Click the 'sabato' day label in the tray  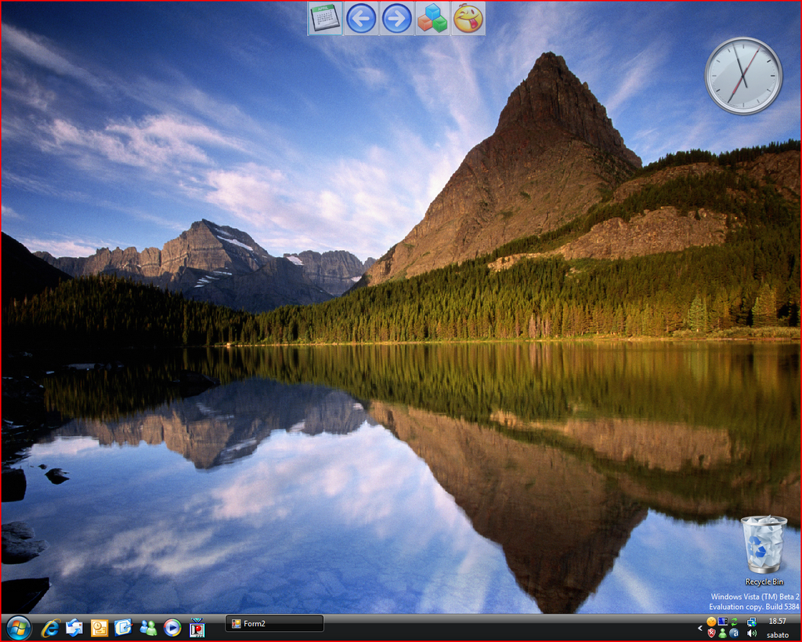[x=778, y=635]
